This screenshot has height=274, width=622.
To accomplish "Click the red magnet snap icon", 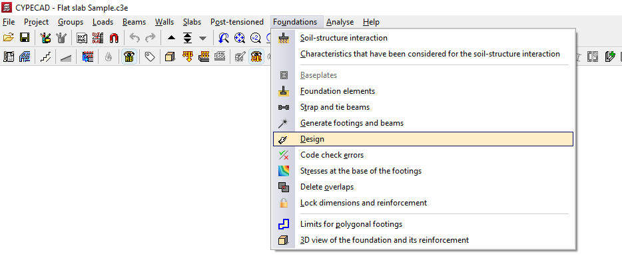I will click(114, 38).
